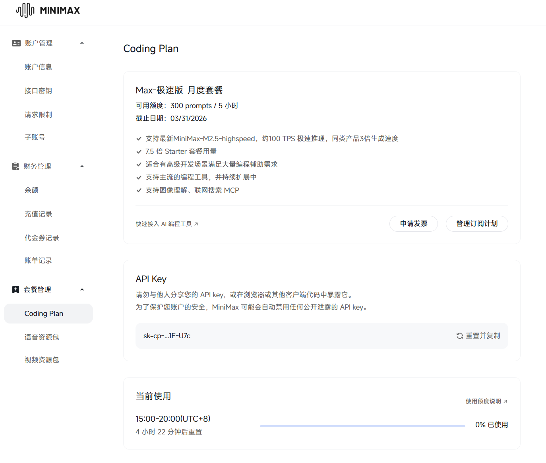Select Coding Plan in the sidebar
Image resolution: width=546 pixels, height=463 pixels.
[44, 314]
